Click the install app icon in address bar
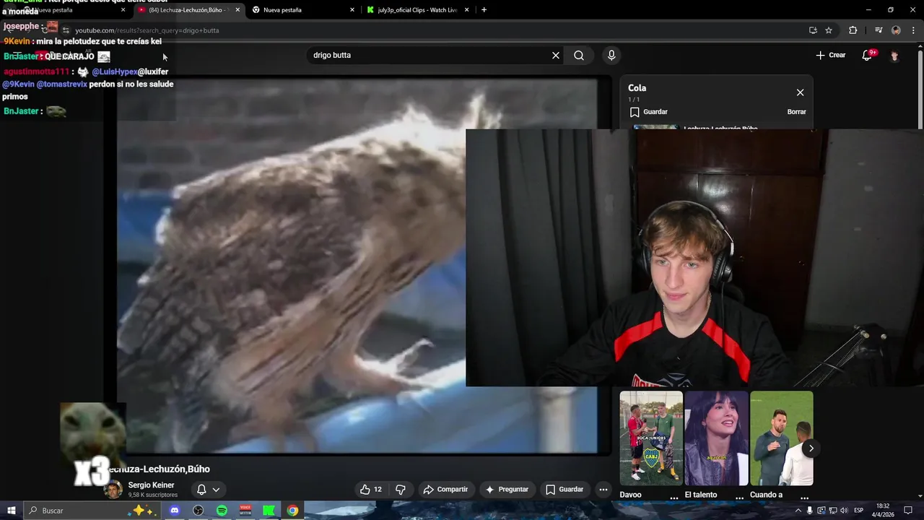Image resolution: width=924 pixels, height=520 pixels. click(x=813, y=30)
